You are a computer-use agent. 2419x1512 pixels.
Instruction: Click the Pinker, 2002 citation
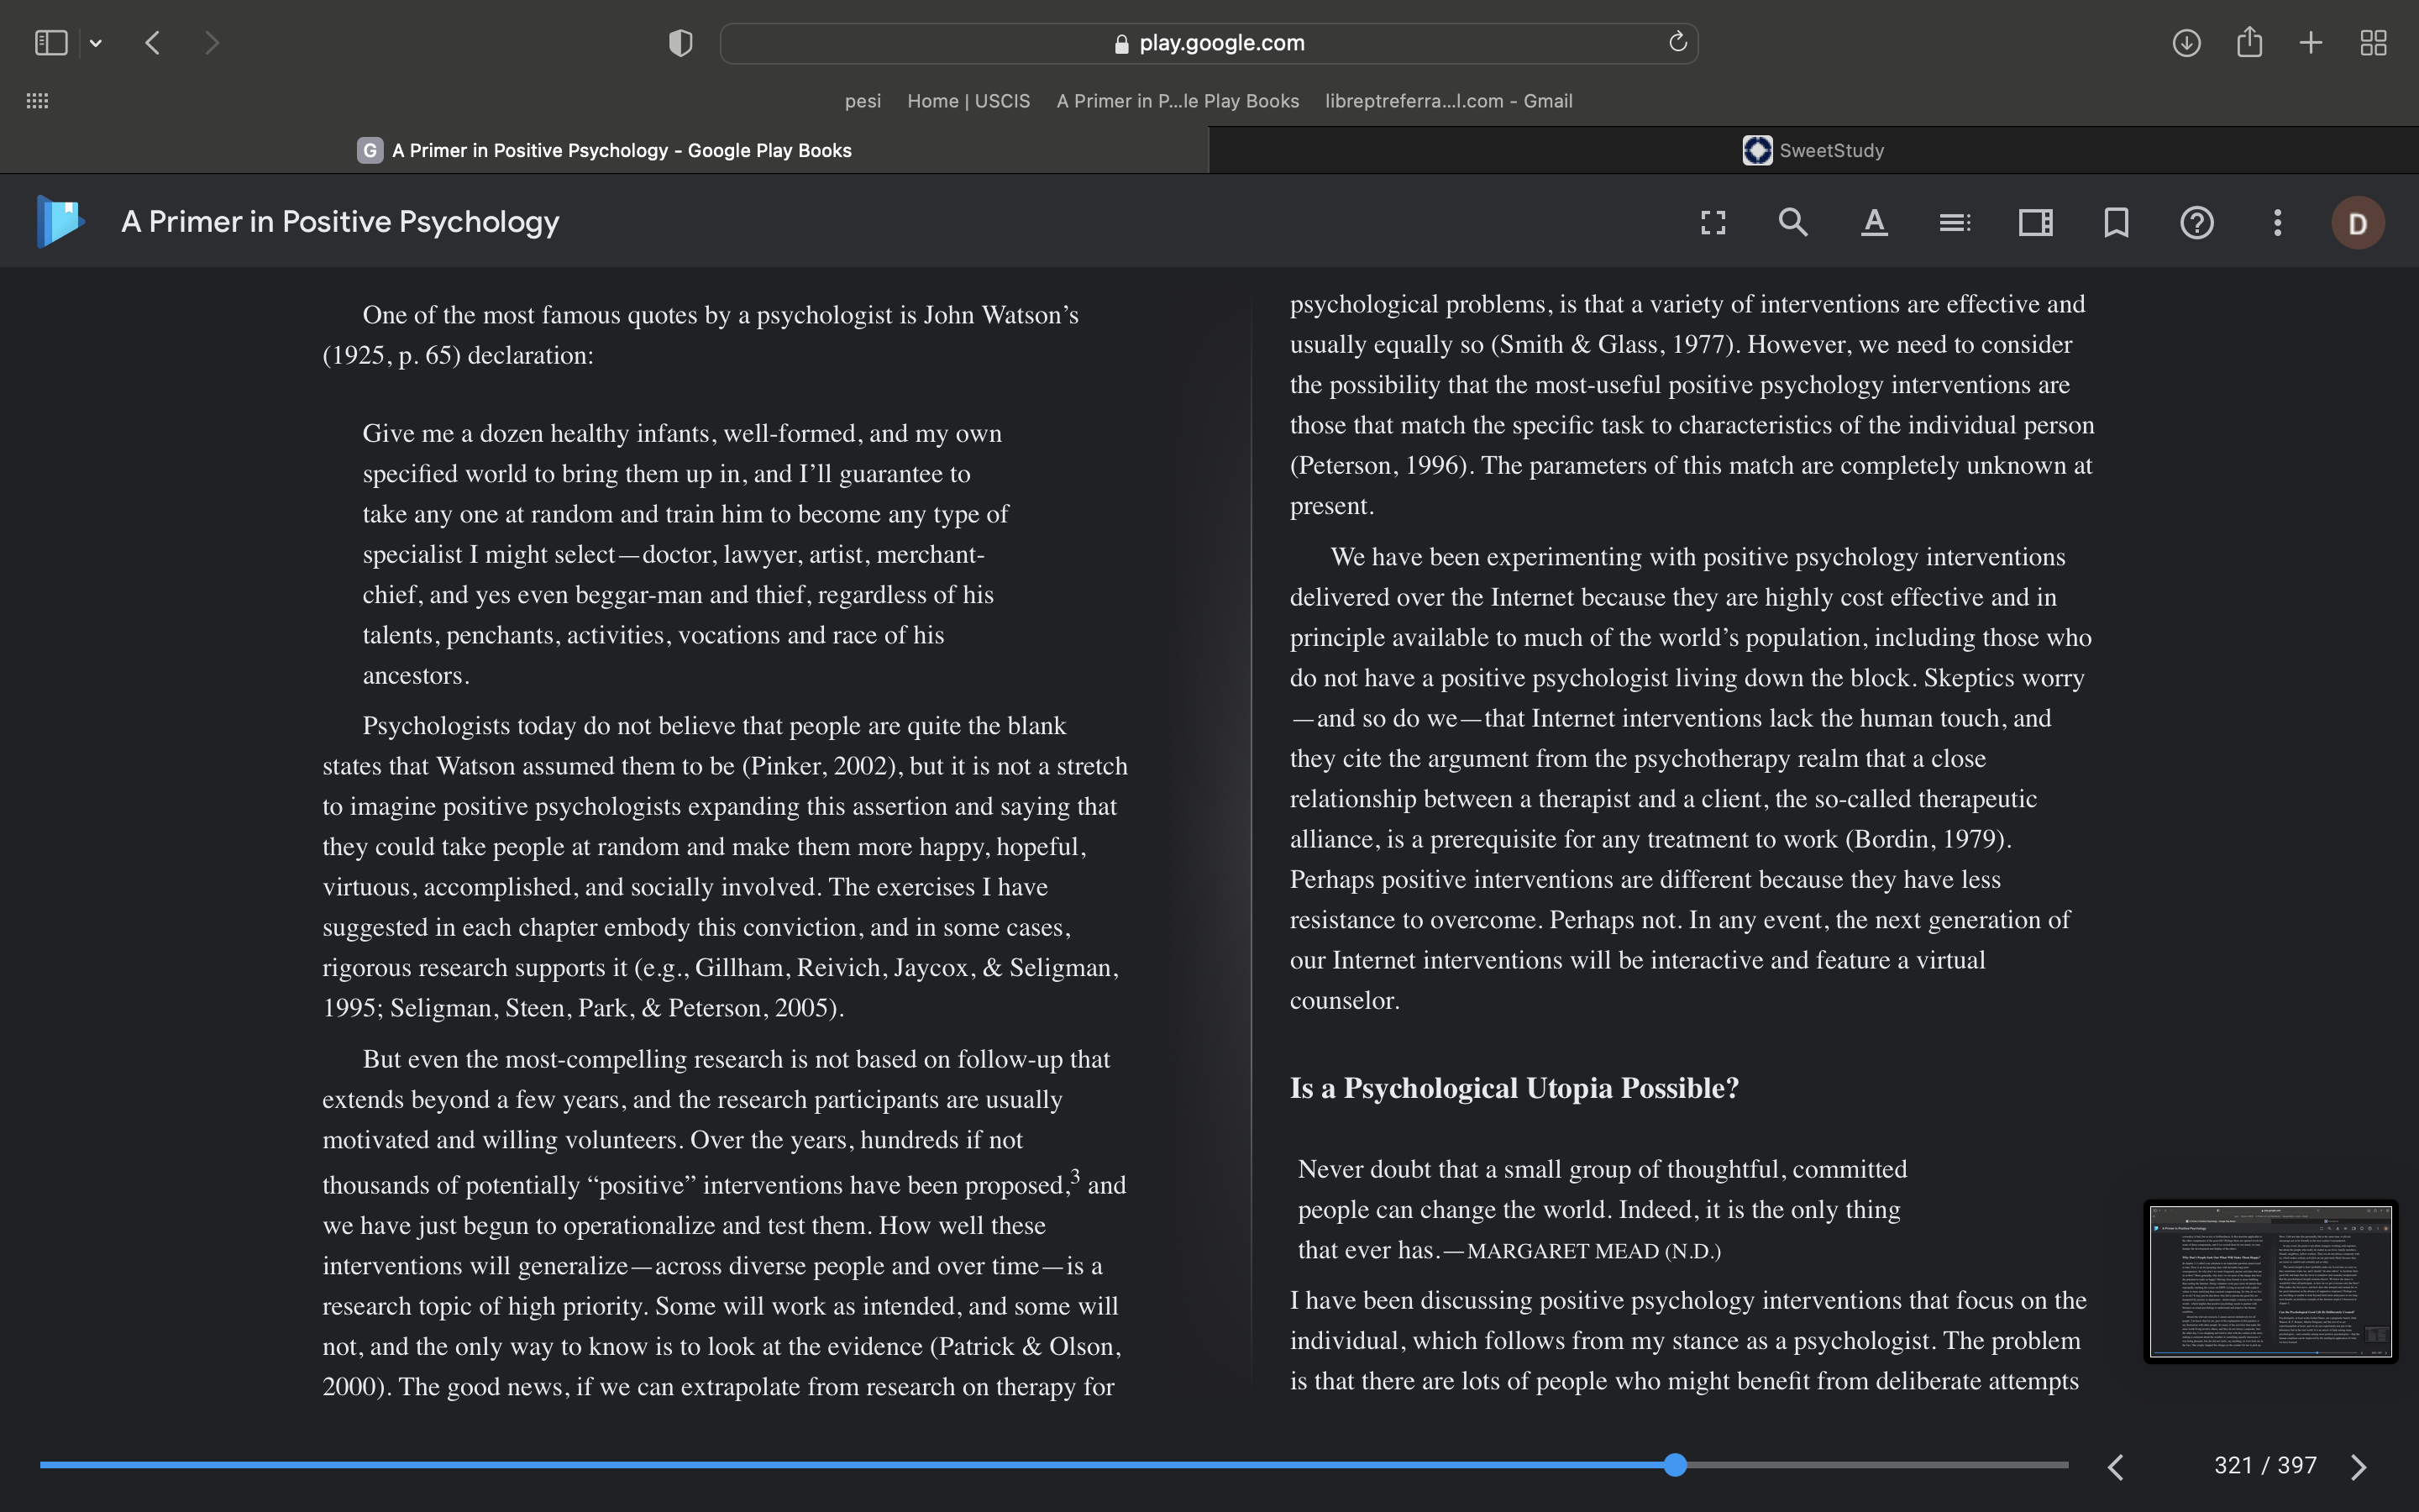[x=820, y=766]
